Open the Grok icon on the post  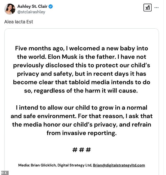tap(147, 8)
